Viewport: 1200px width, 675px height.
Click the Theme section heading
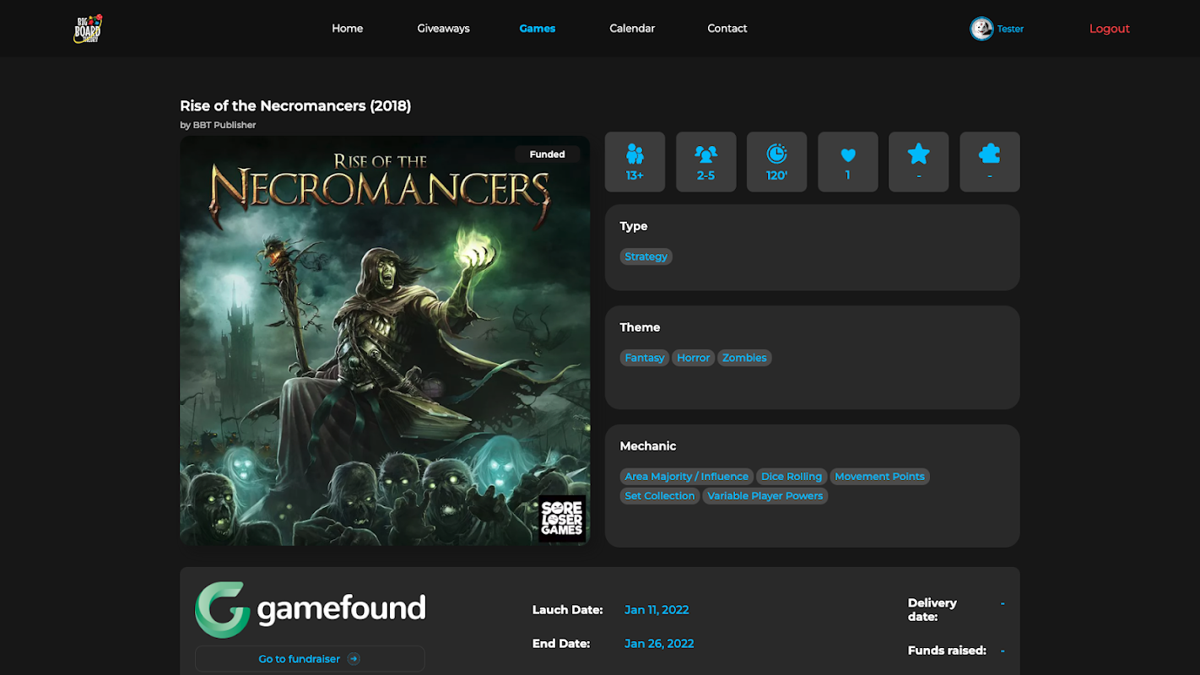click(x=641, y=327)
